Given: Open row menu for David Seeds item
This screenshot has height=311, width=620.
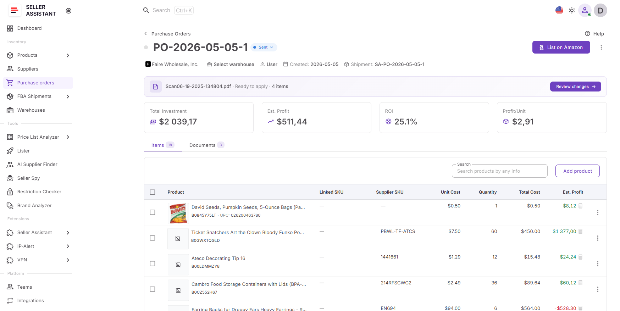Looking at the screenshot, I should pos(598,212).
